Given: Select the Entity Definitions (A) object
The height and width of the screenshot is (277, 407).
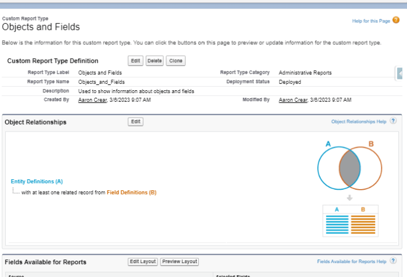Looking at the screenshot, I should pyautogui.click(x=37, y=182).
